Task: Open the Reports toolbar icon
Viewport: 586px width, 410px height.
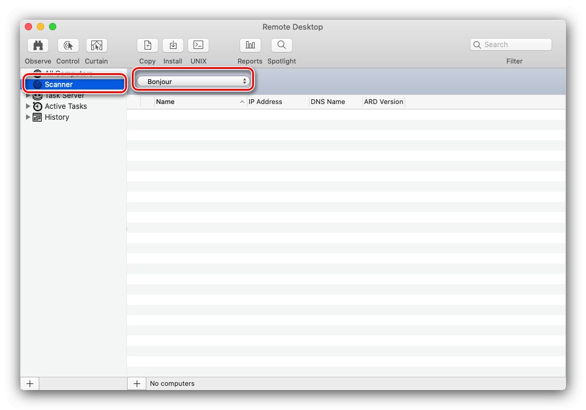Action: 250,45
